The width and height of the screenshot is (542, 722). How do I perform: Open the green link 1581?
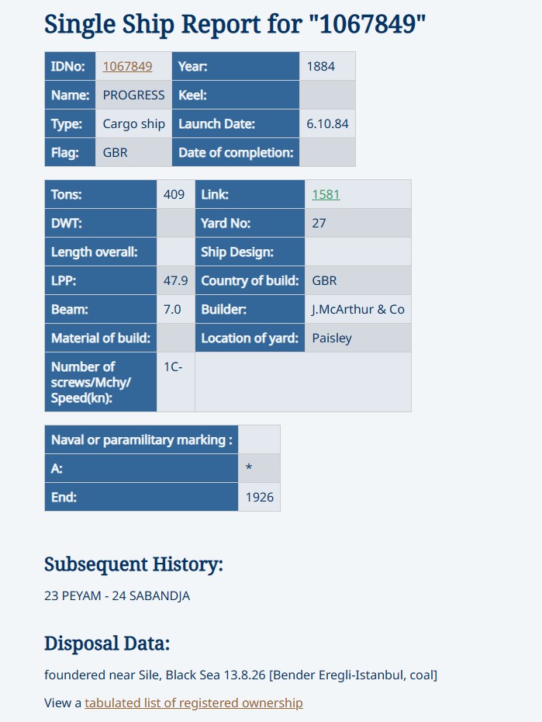click(326, 194)
